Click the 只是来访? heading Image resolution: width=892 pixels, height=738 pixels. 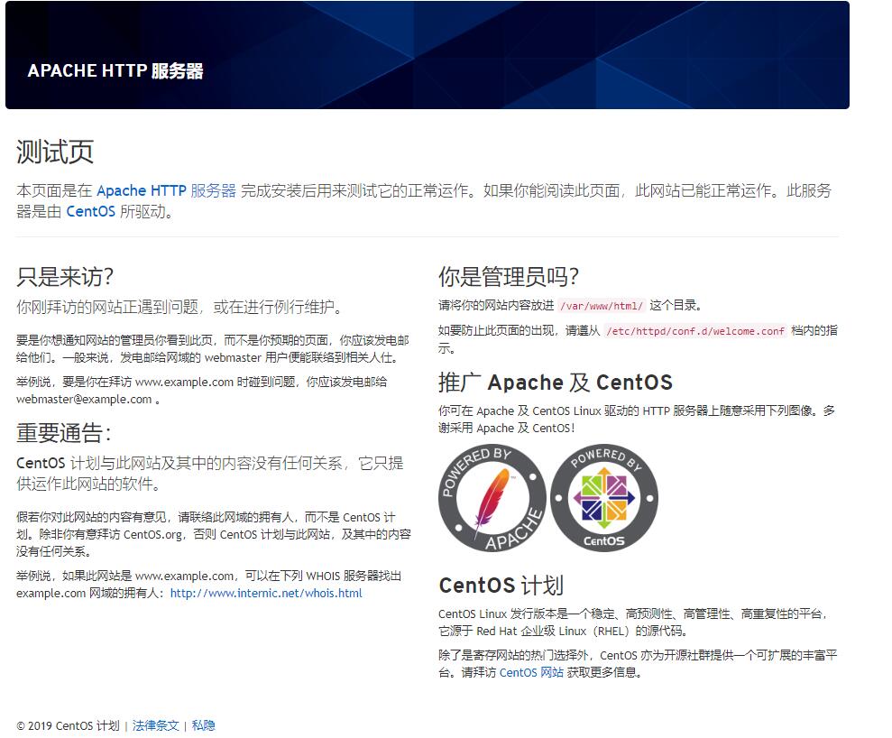[x=65, y=277]
